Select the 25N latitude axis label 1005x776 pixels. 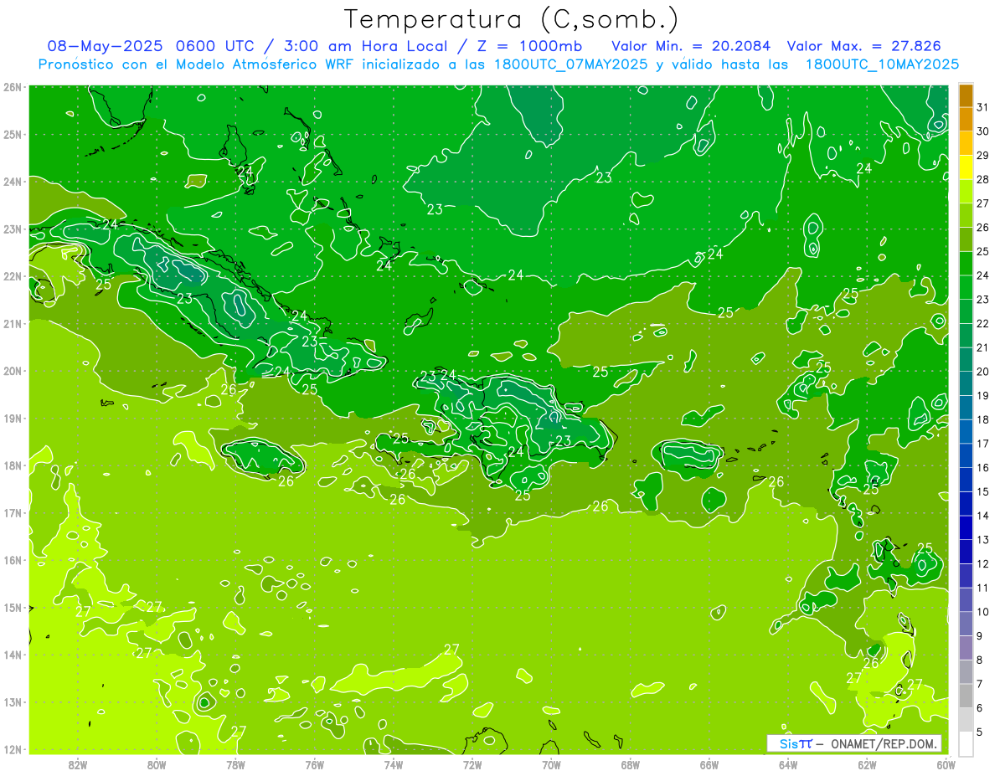tap(12, 134)
